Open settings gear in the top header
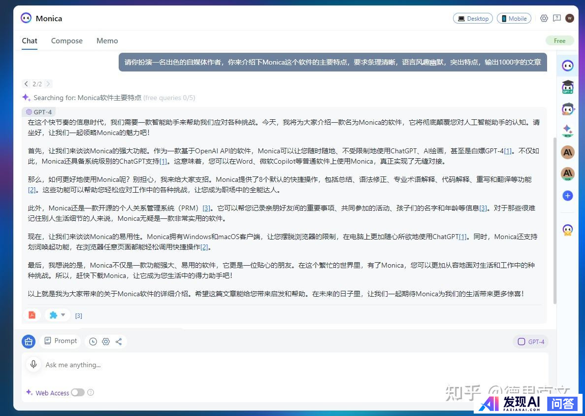Viewport: 585px width, 416px height. [x=544, y=18]
